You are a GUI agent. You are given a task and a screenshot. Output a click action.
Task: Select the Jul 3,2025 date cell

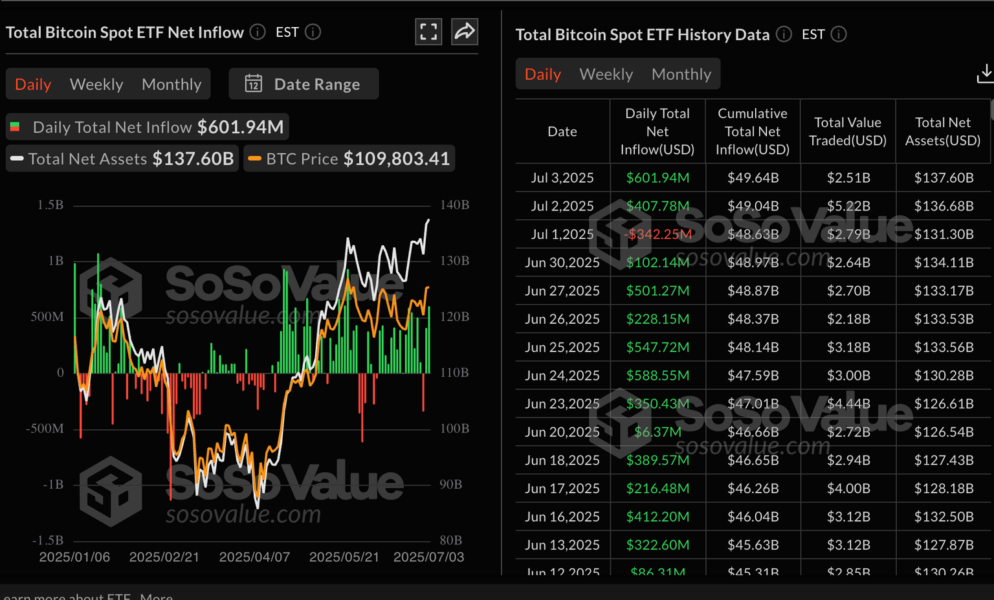pyautogui.click(x=562, y=177)
